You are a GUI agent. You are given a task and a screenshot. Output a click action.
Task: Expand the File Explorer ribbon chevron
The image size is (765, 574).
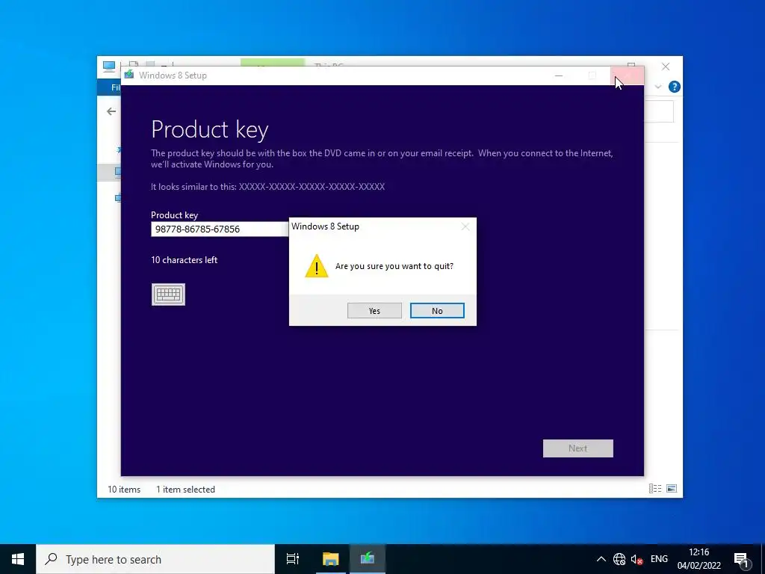tap(657, 87)
